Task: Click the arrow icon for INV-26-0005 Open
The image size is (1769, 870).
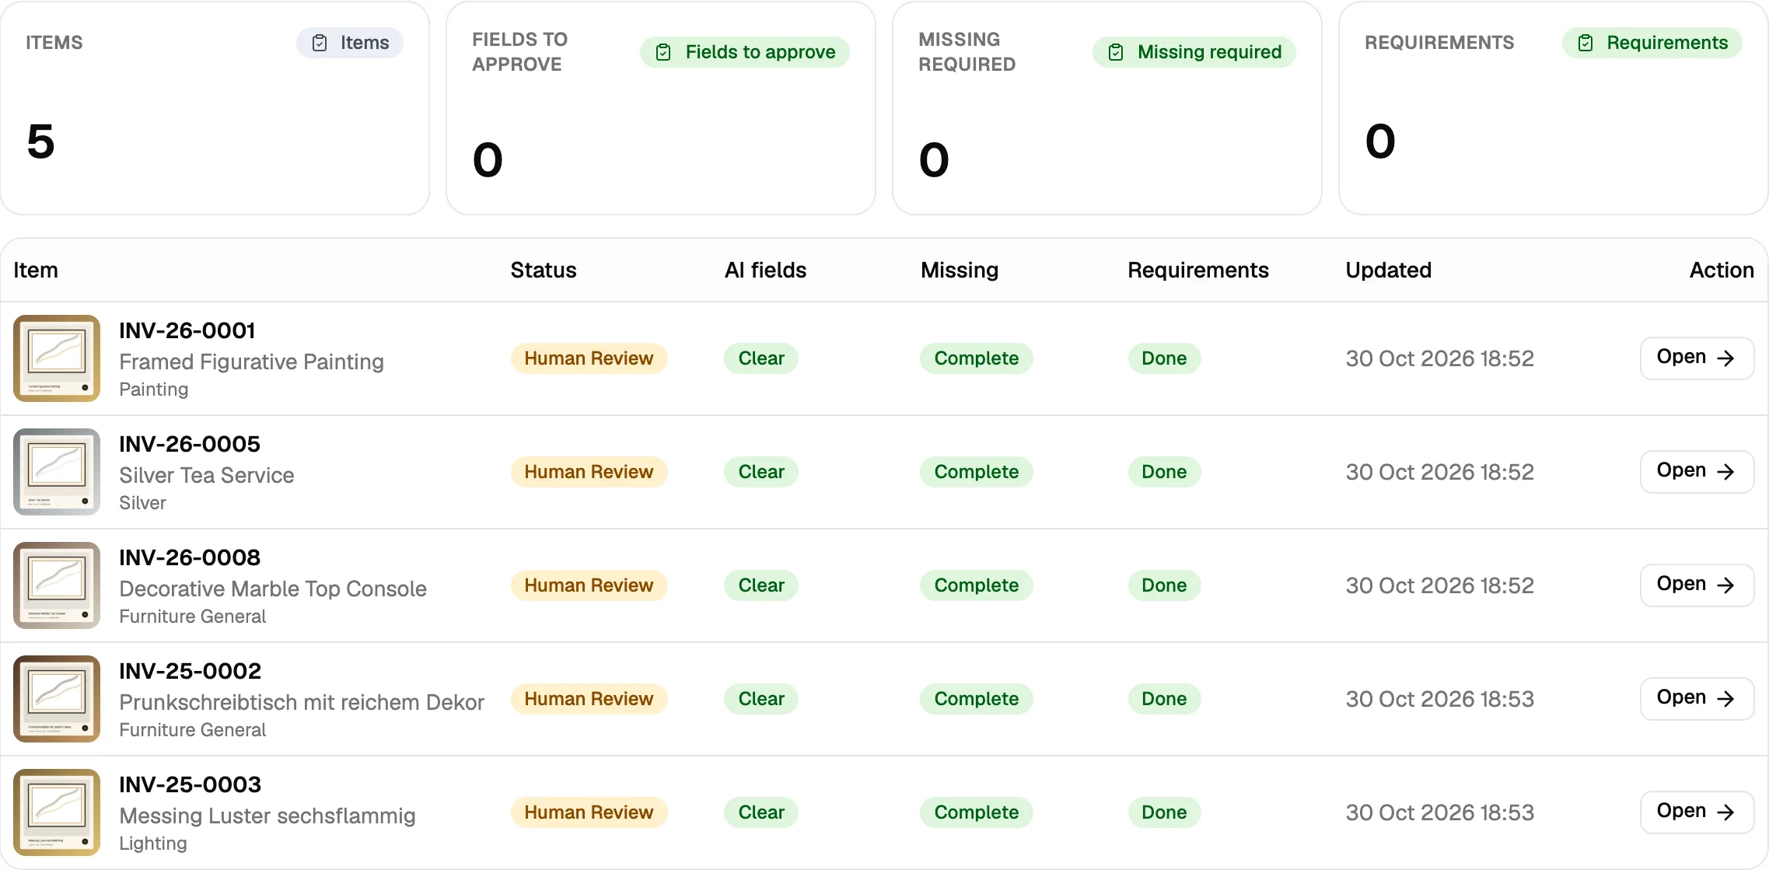Action: [1725, 471]
